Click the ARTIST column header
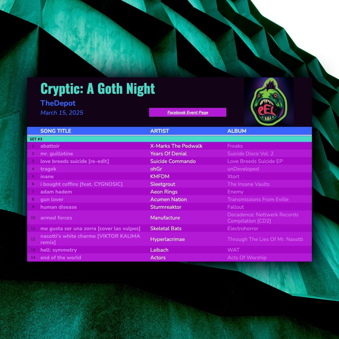339x339 pixels. click(160, 131)
